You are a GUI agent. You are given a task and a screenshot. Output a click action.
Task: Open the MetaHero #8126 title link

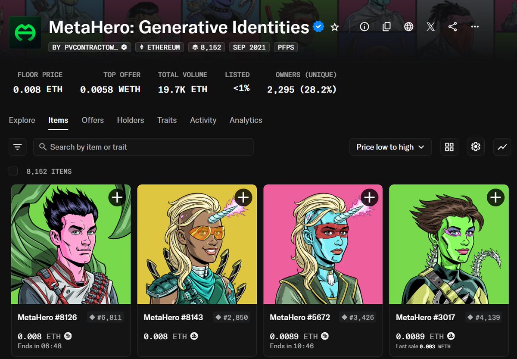pos(47,318)
